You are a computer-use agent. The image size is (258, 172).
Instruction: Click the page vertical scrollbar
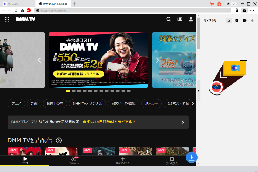click(x=198, y=33)
